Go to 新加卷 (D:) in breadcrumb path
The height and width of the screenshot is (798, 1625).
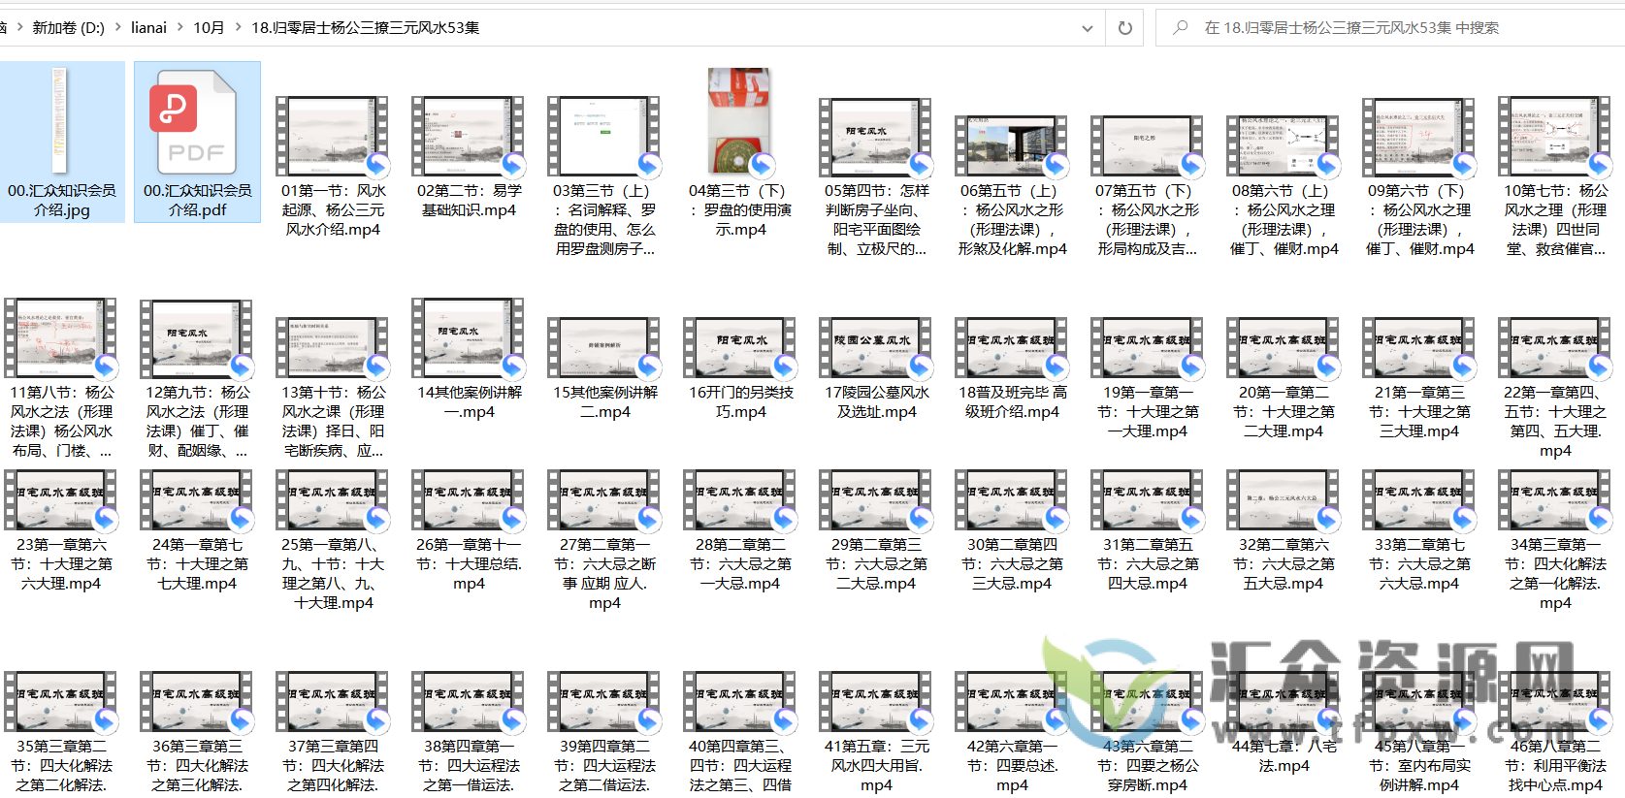pyautogui.click(x=68, y=28)
